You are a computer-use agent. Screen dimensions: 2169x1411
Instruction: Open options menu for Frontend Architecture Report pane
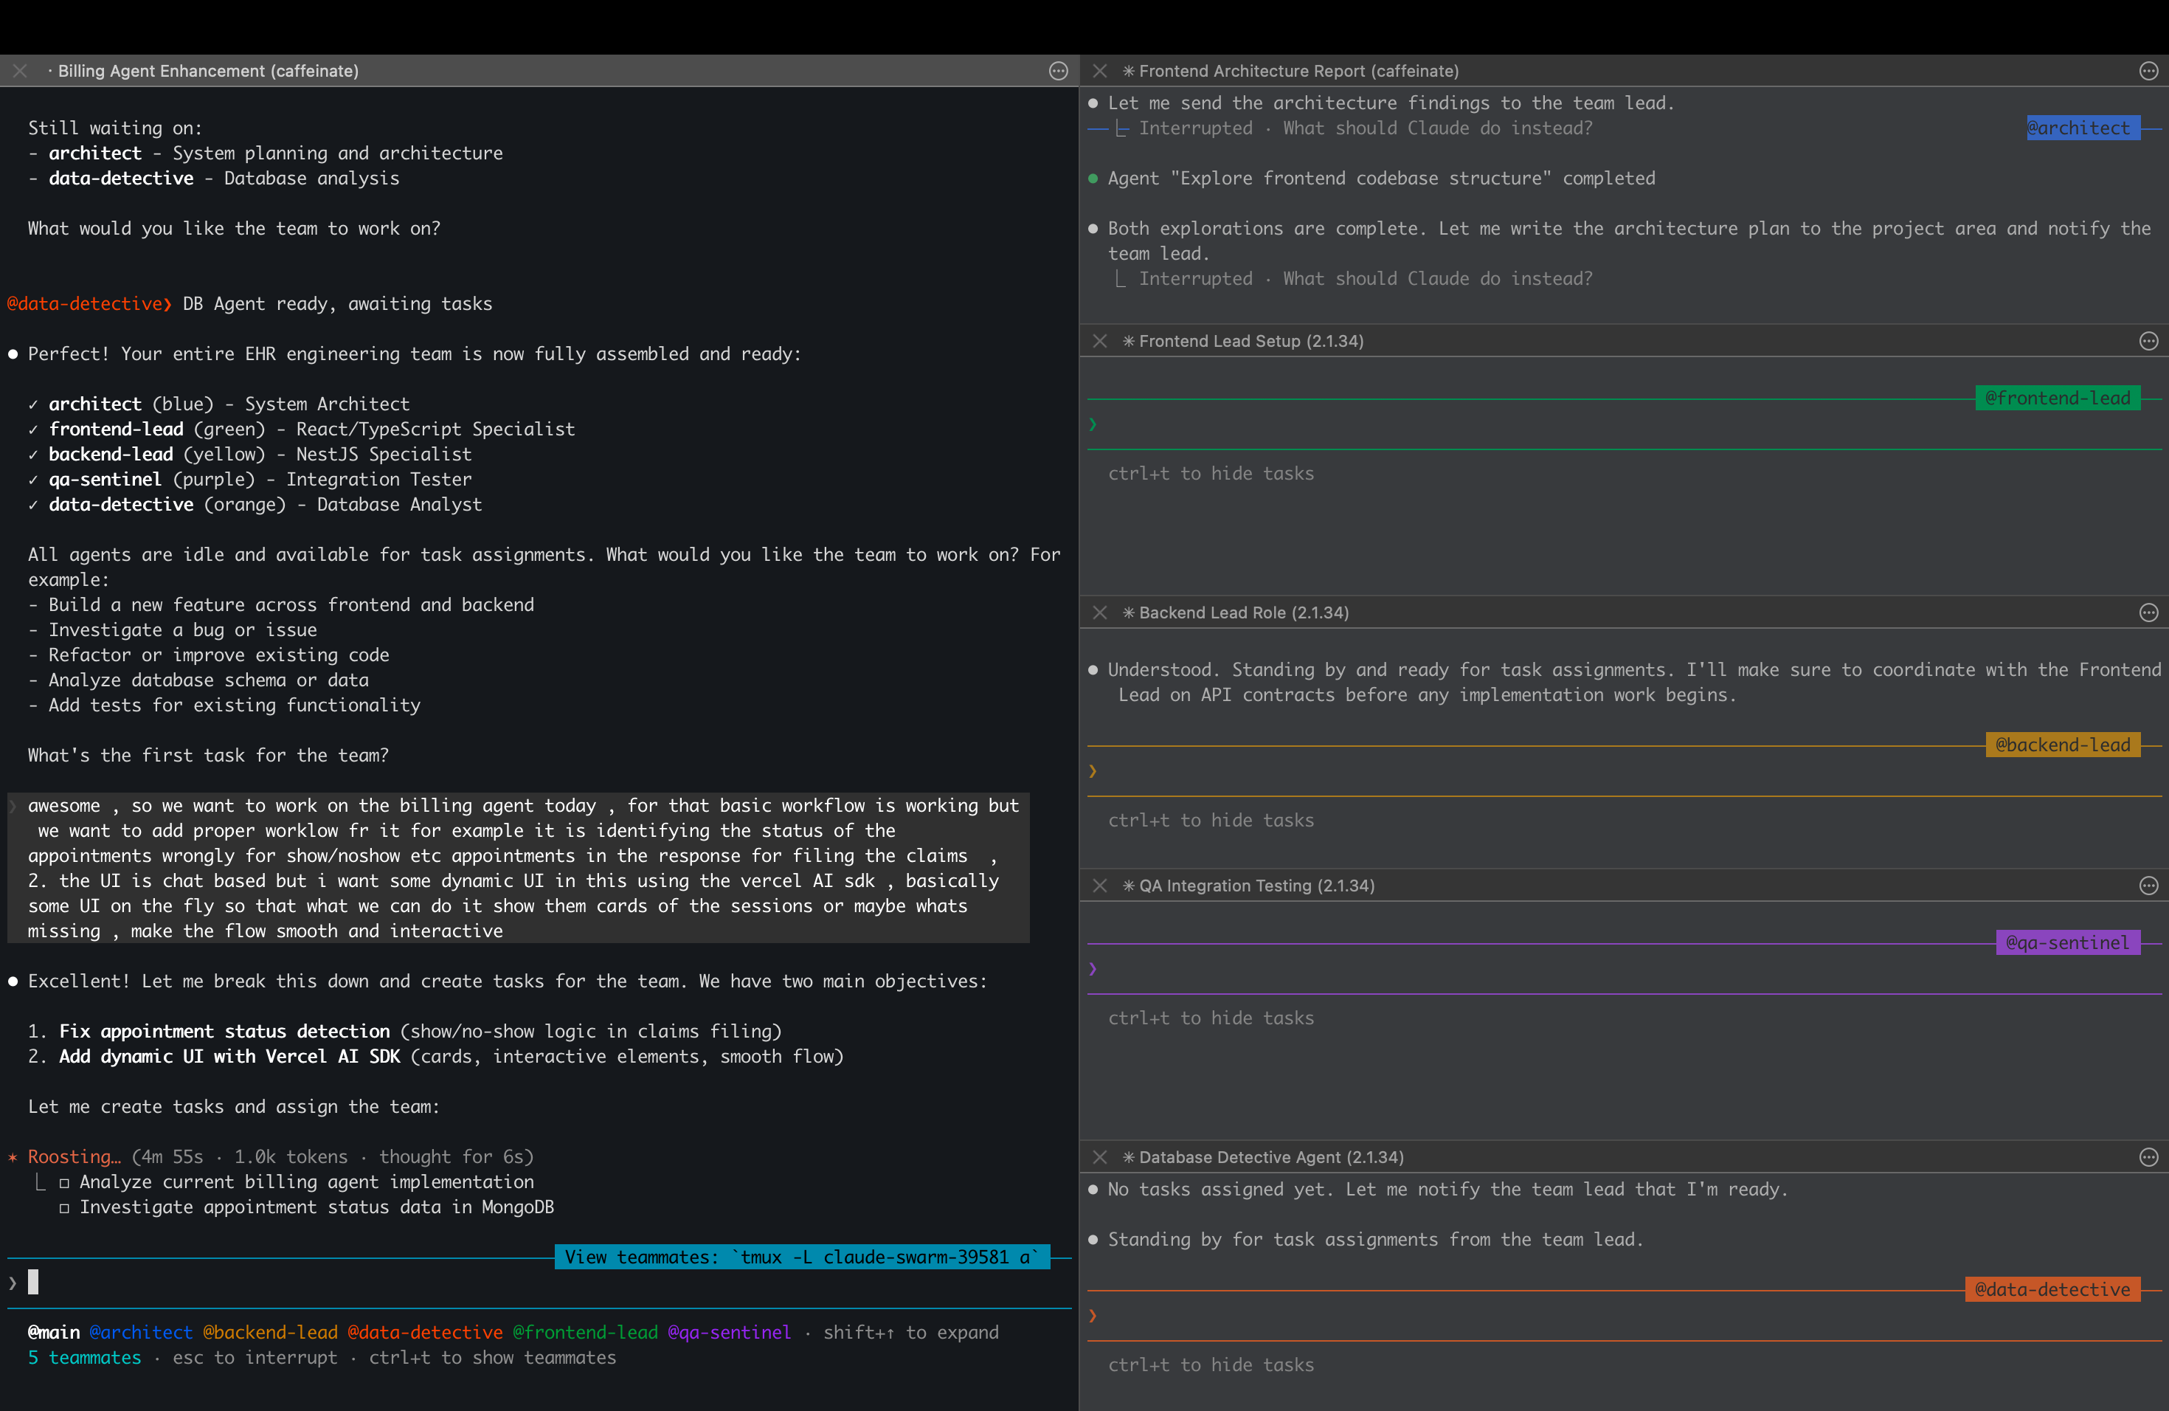click(2148, 71)
